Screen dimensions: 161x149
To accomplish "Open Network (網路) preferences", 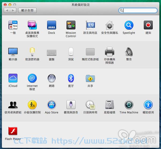I will coord(52,78).
